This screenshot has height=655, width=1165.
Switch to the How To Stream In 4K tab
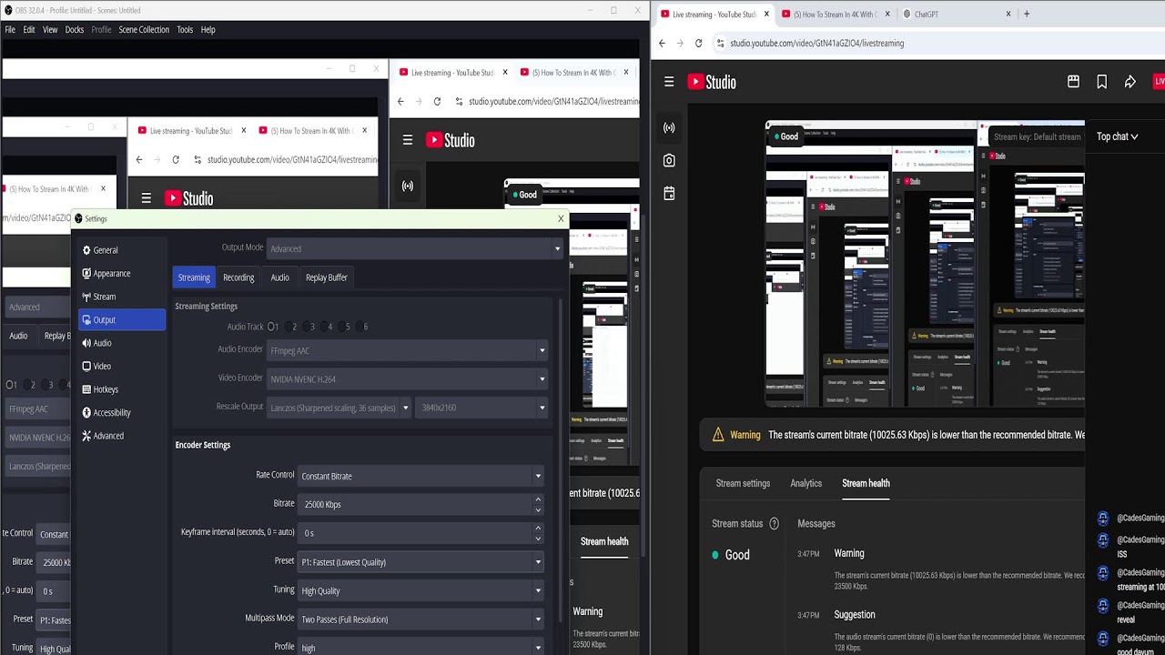tap(836, 14)
